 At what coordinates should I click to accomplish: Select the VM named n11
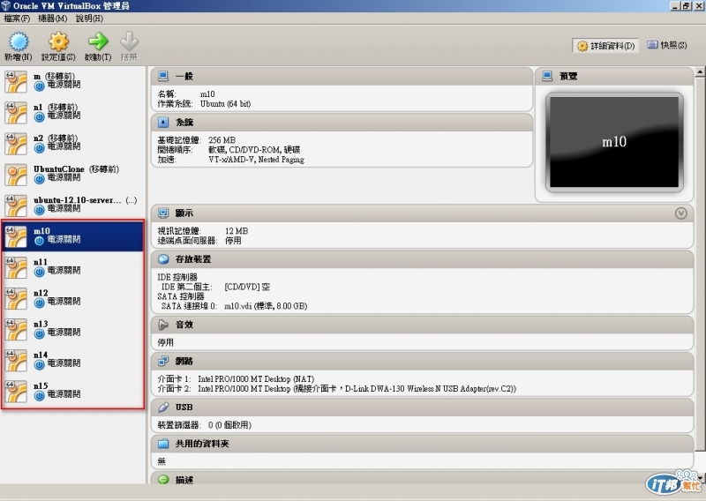(73, 267)
